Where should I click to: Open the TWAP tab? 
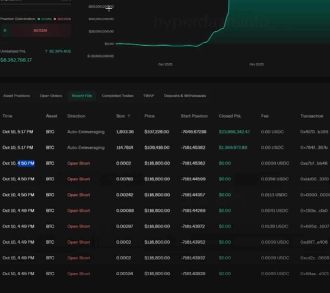pyautogui.click(x=148, y=96)
